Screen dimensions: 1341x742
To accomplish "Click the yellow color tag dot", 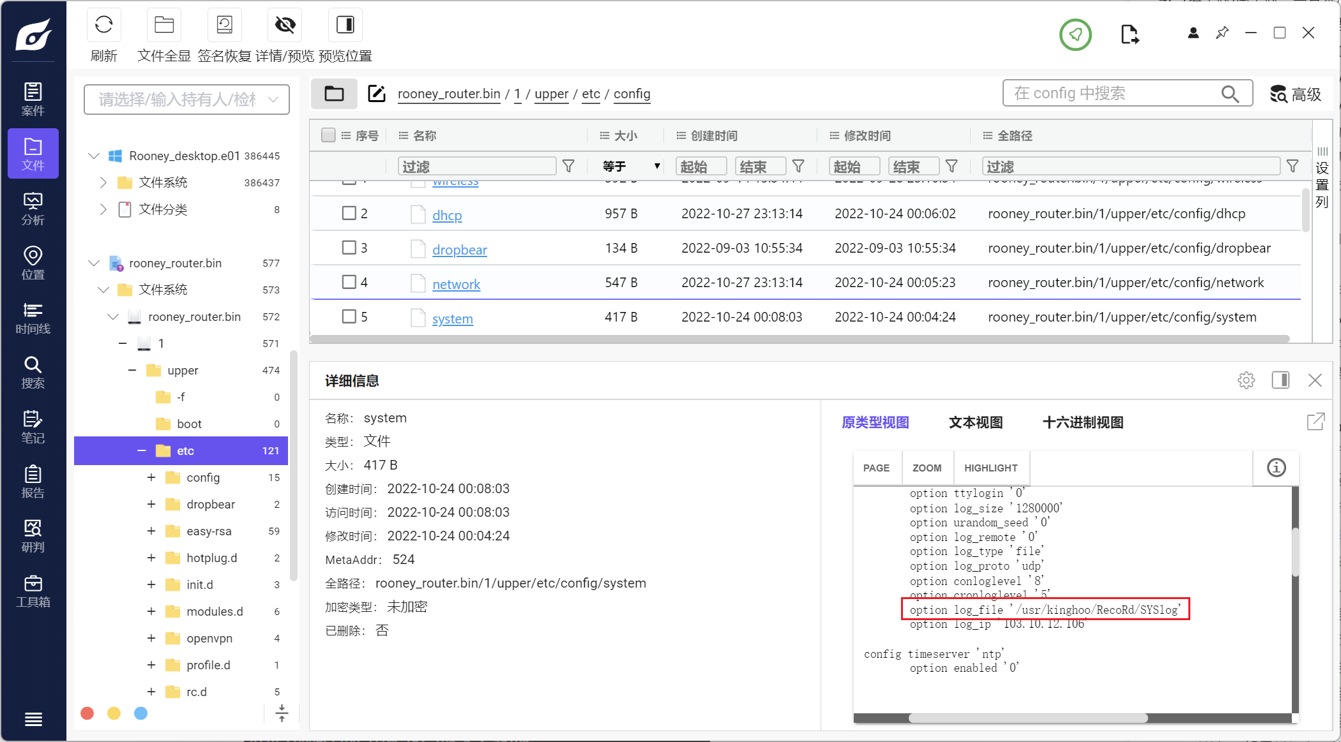I will coord(114,713).
